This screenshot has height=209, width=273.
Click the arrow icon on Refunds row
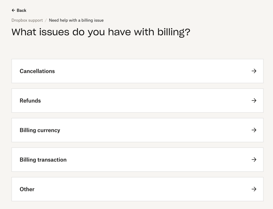pyautogui.click(x=254, y=101)
